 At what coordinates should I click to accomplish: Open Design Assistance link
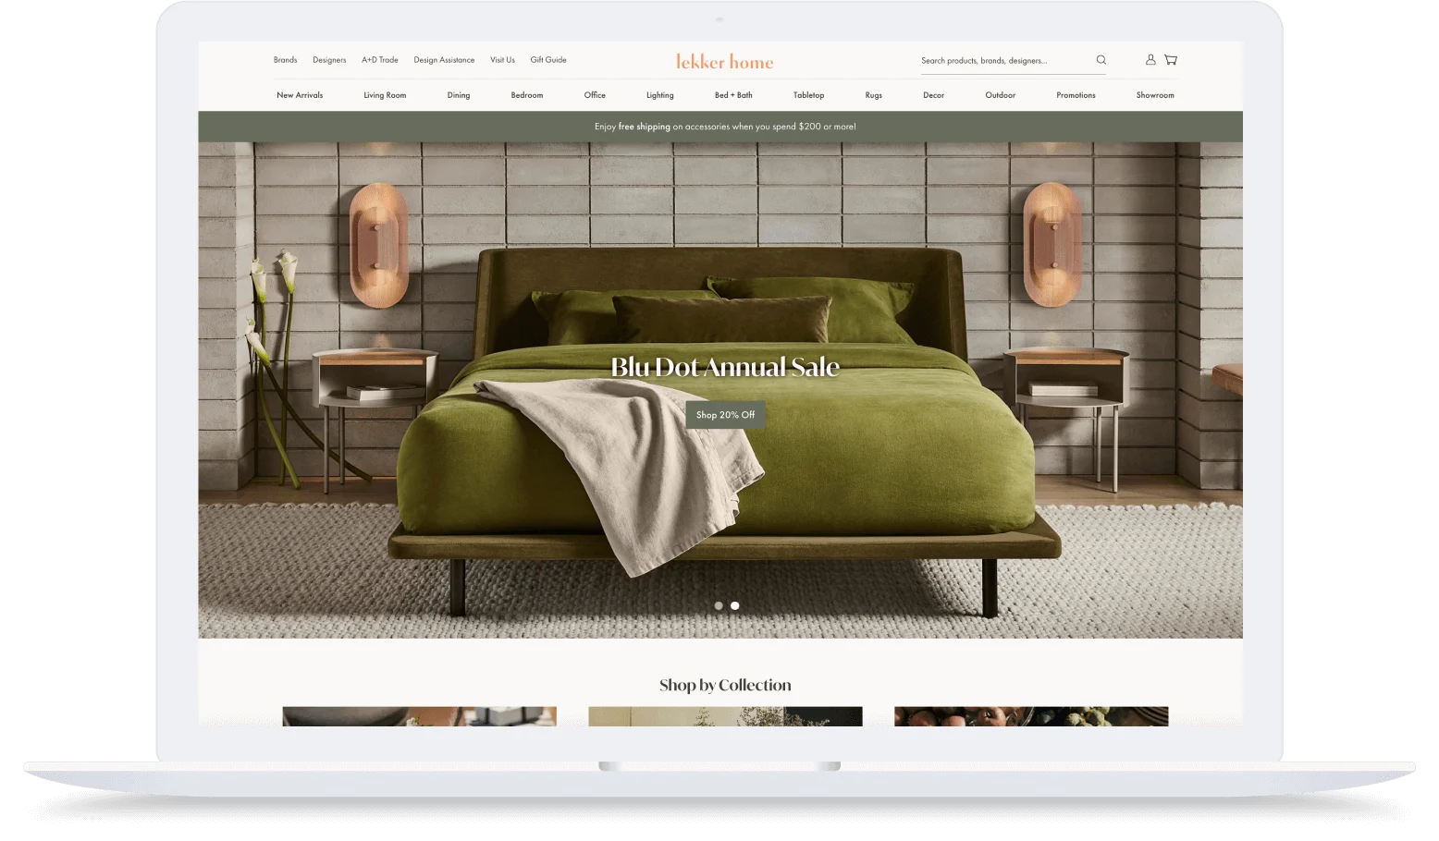coord(444,60)
